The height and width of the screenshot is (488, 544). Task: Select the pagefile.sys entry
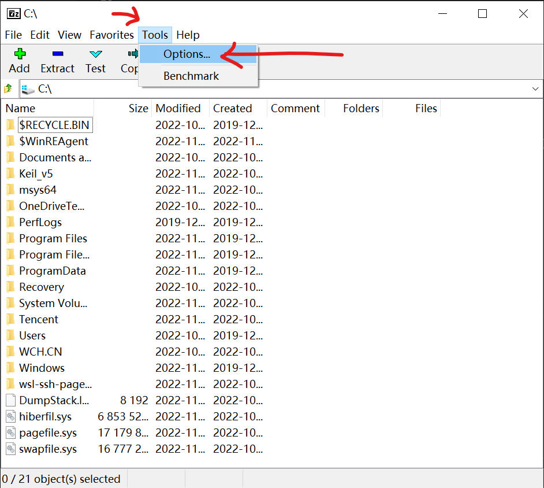(x=48, y=432)
